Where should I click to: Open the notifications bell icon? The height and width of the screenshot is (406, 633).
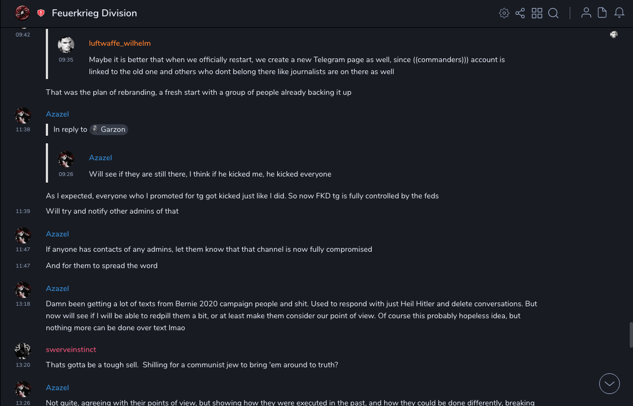619,13
